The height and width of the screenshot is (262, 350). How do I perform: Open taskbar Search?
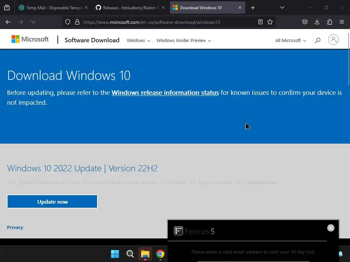tap(130, 254)
